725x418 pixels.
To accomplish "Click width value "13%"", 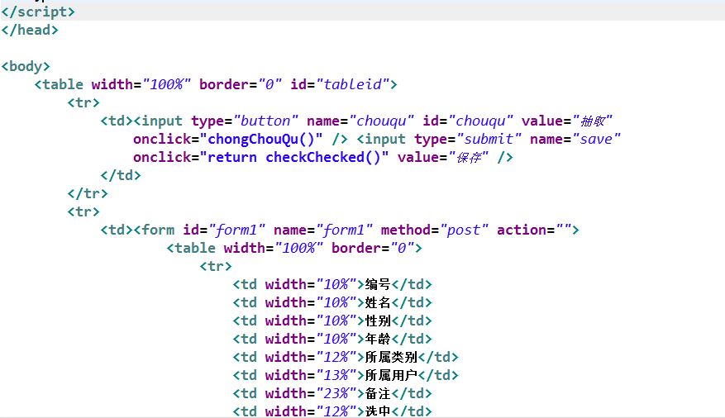I will tap(336, 375).
